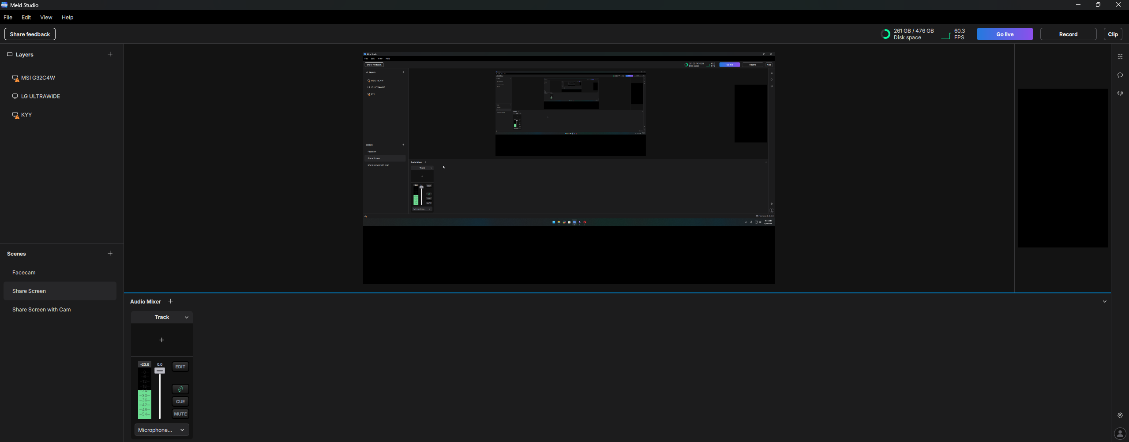
Task: Open the properties sliders panel icon
Action: point(1120,56)
